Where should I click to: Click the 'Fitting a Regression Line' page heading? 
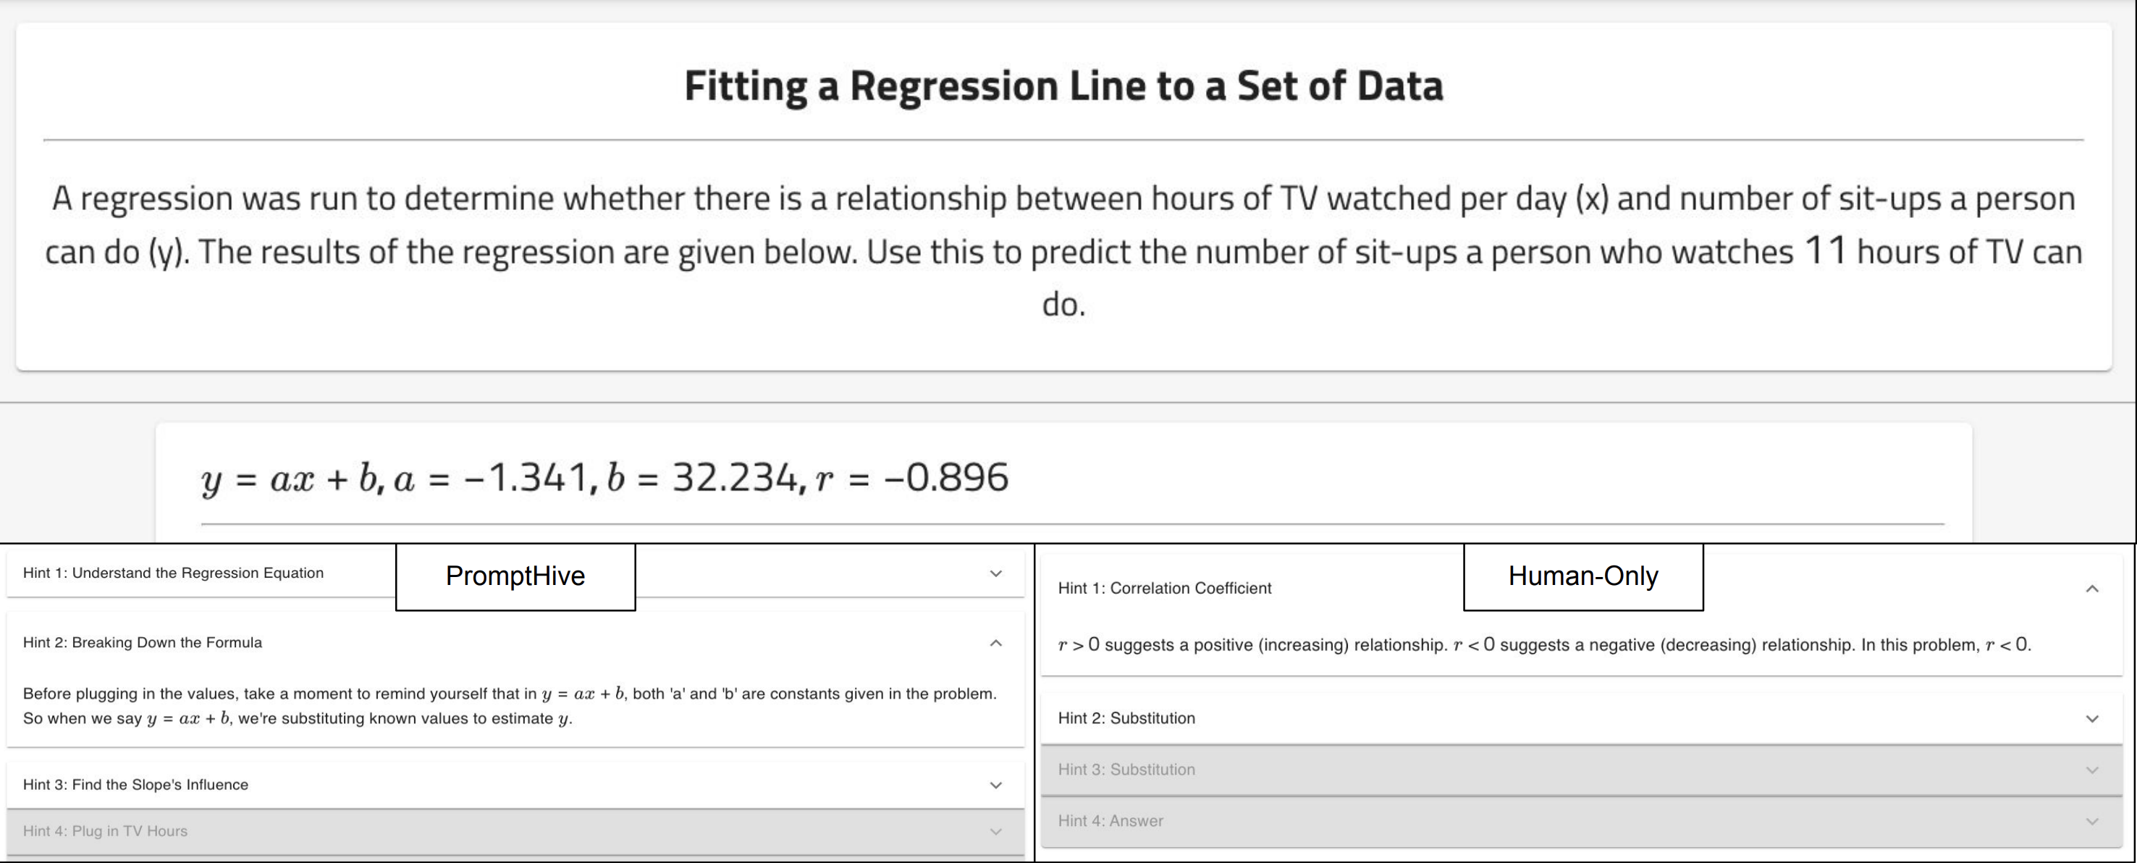click(x=1063, y=86)
